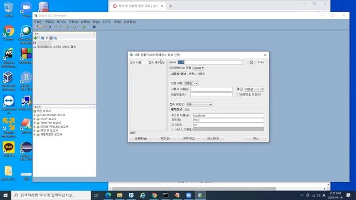Click the first new document icon in toolbar

click(36, 27)
